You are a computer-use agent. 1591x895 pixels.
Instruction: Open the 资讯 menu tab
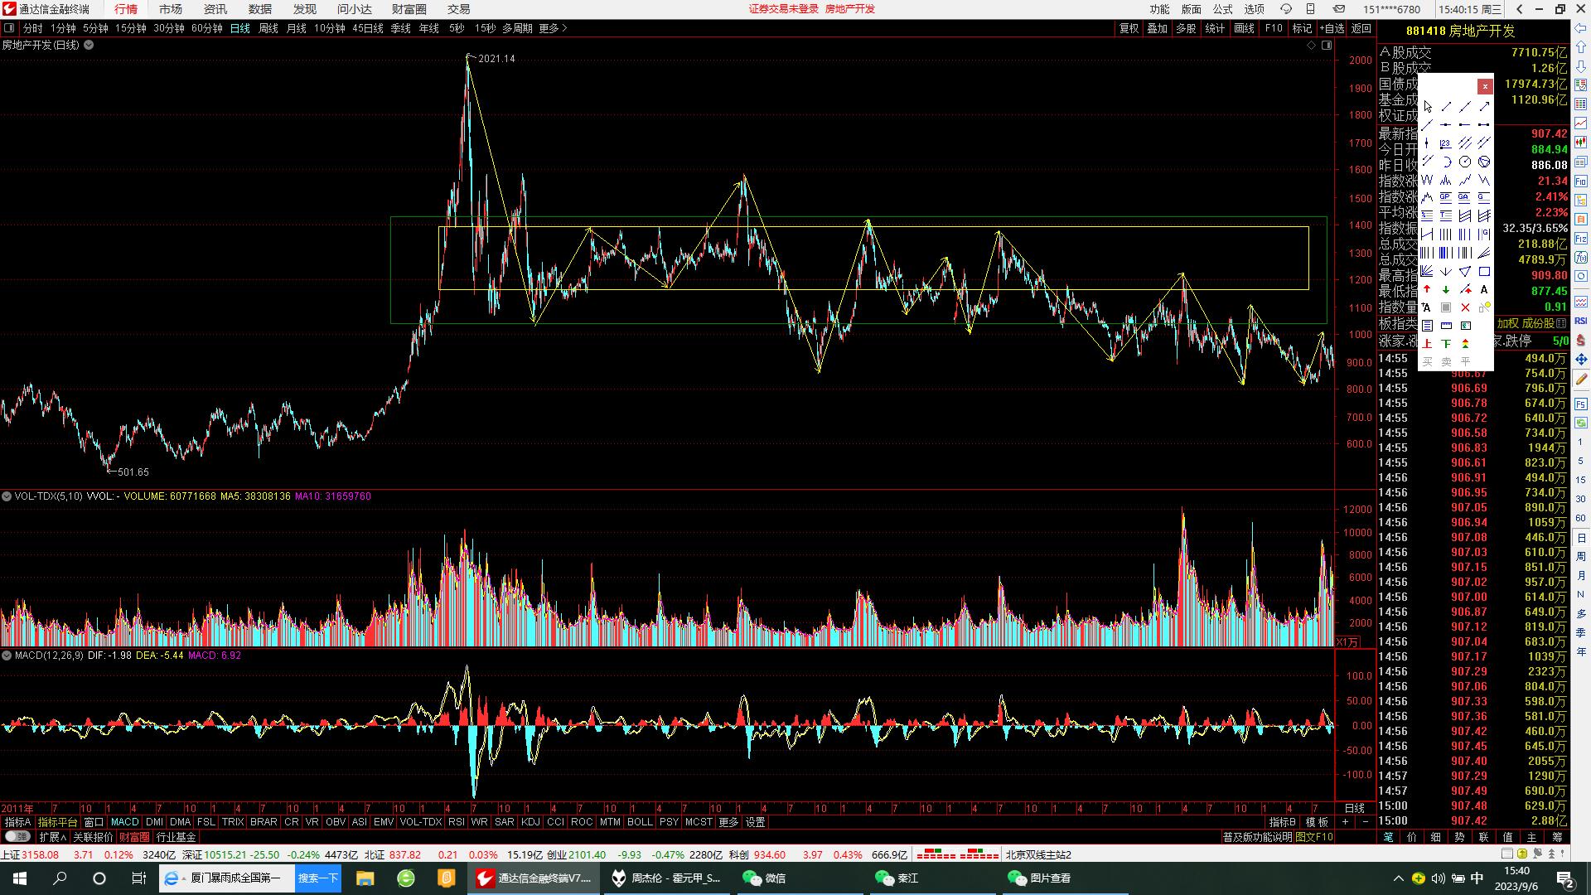tap(215, 9)
